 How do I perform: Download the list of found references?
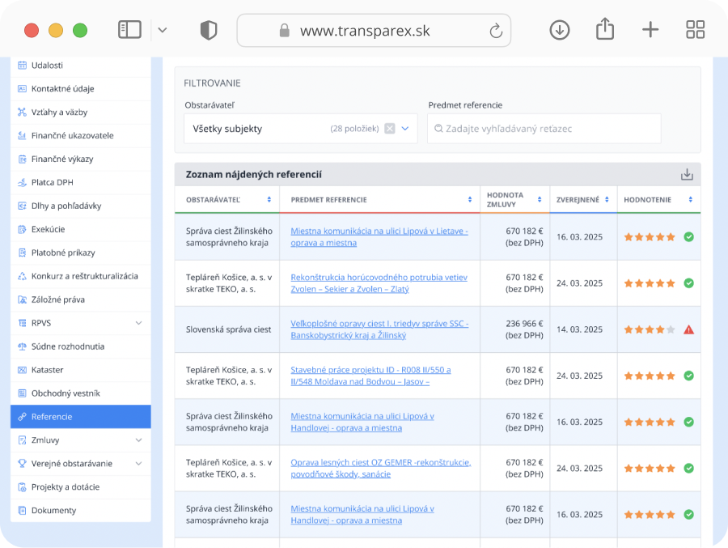pos(687,175)
